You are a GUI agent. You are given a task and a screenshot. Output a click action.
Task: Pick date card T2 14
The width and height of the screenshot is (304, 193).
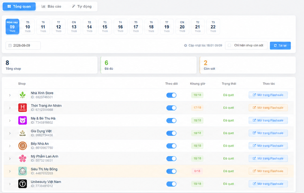[90, 27]
